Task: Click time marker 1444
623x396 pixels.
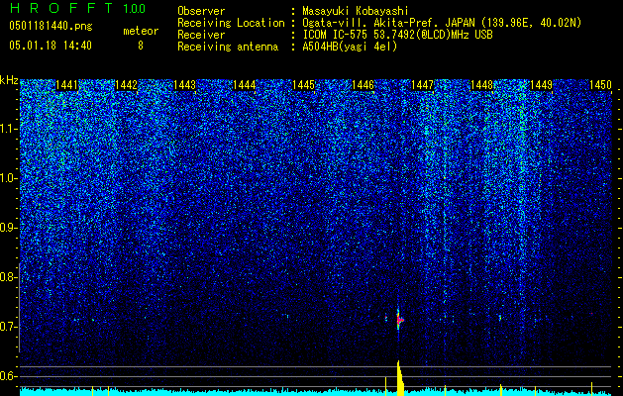Action: point(244,85)
